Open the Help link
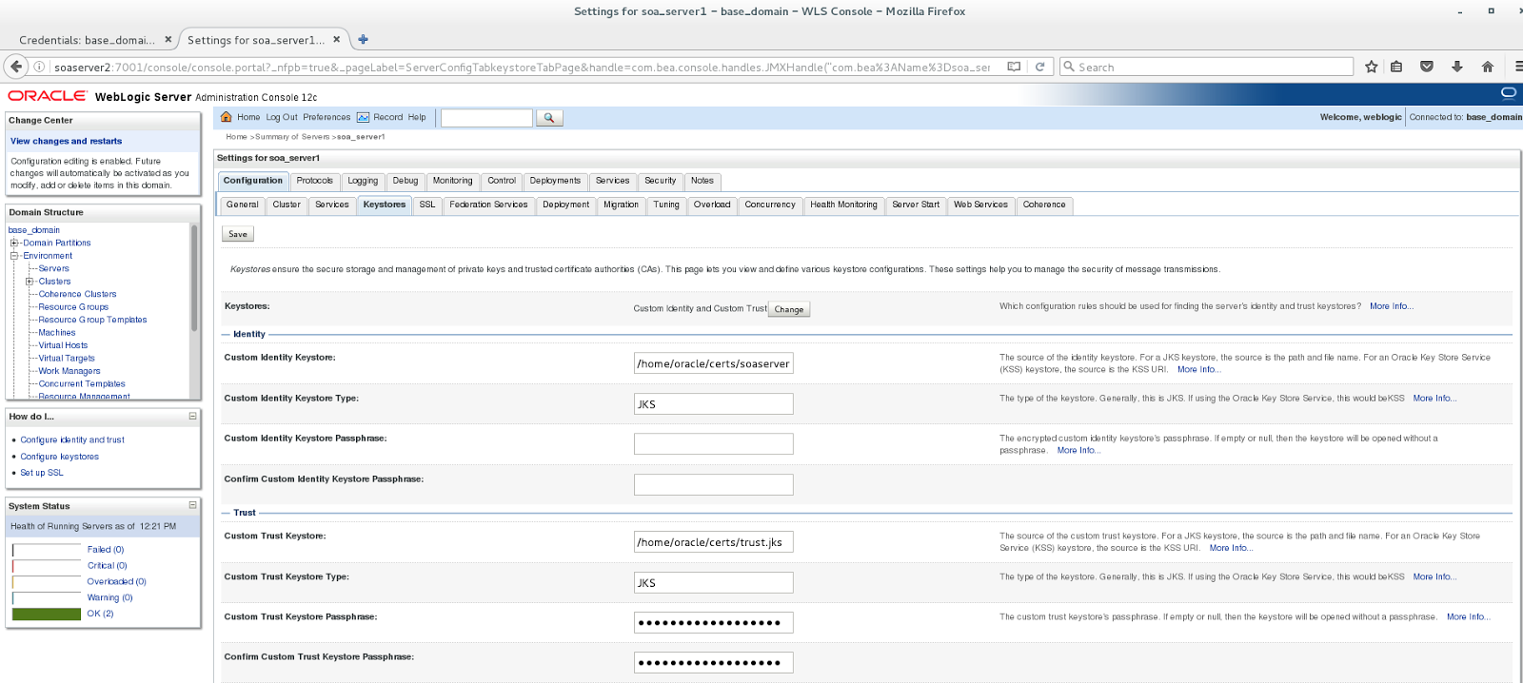Viewport: 1523px width, 683px height. 417,117
